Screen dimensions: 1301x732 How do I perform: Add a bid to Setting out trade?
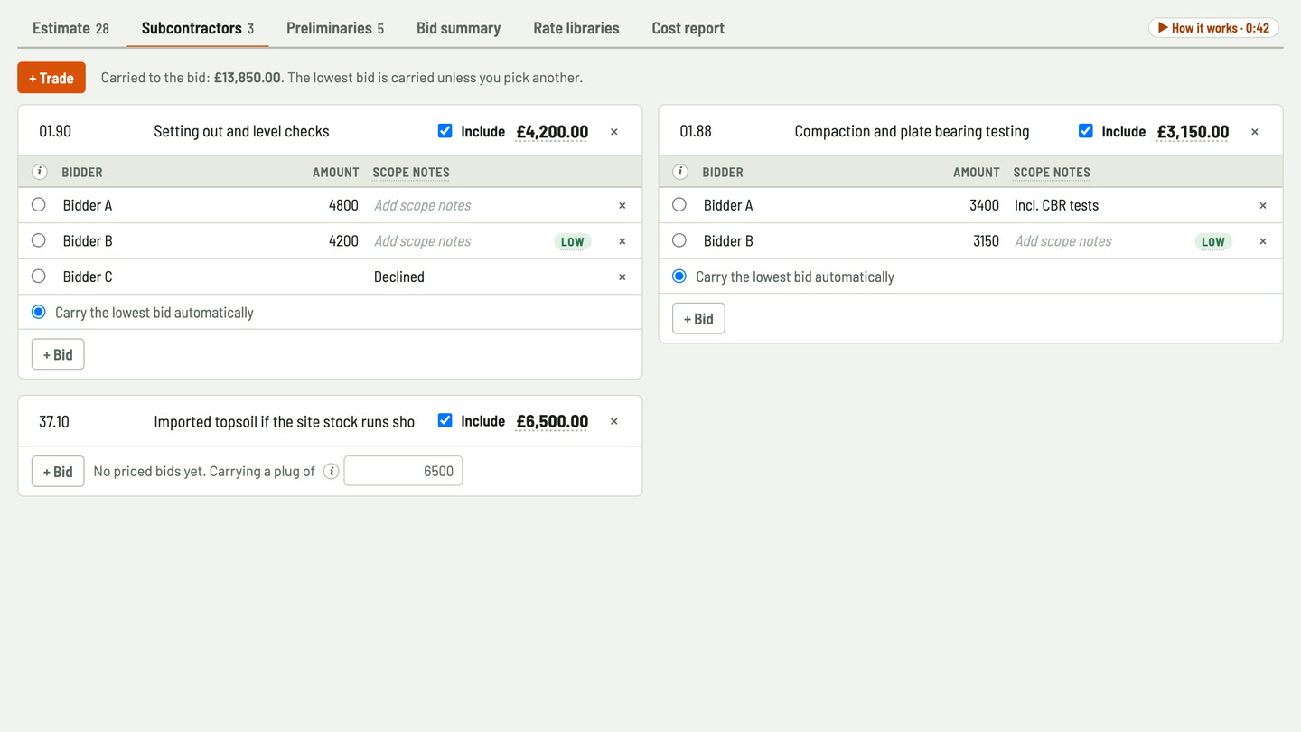click(58, 354)
